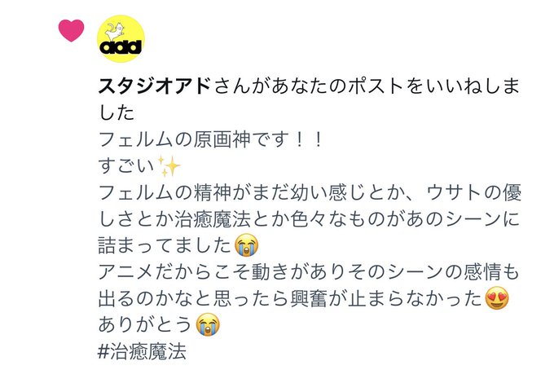
Task: Open the #治癒魔法 hashtag
Action: [142, 351]
